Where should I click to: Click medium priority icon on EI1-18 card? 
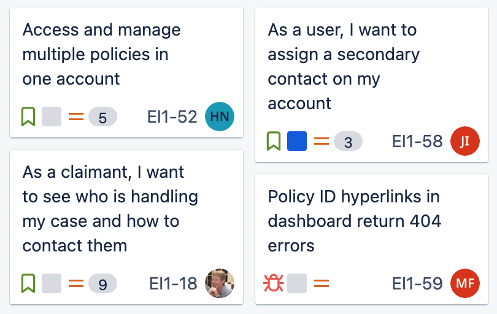click(76, 283)
